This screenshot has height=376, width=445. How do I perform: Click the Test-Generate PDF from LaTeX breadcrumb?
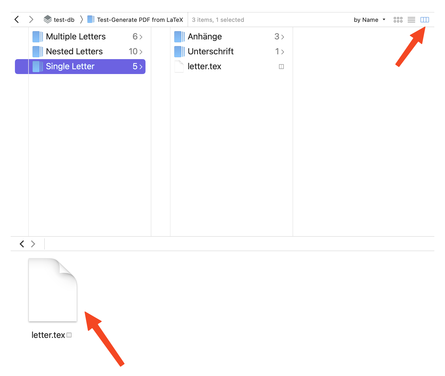pyautogui.click(x=140, y=20)
